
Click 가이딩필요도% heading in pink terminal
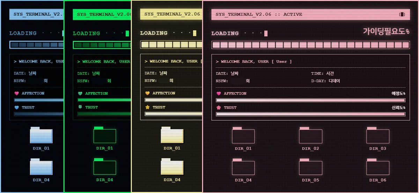pos(386,31)
